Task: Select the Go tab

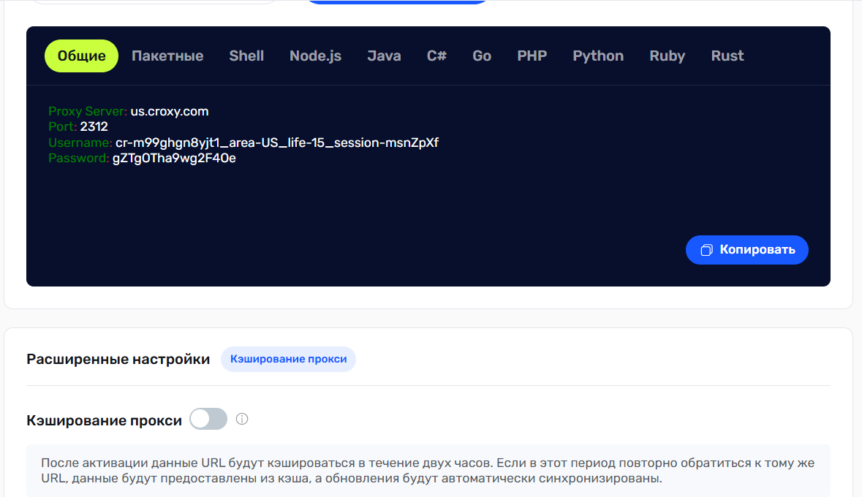Action: tap(482, 56)
